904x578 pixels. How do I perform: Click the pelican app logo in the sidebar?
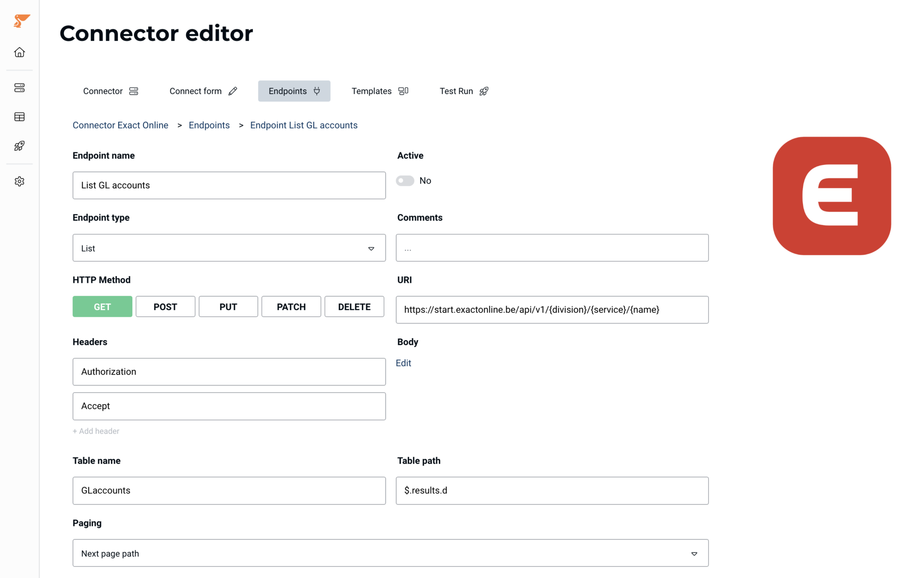[x=21, y=20]
